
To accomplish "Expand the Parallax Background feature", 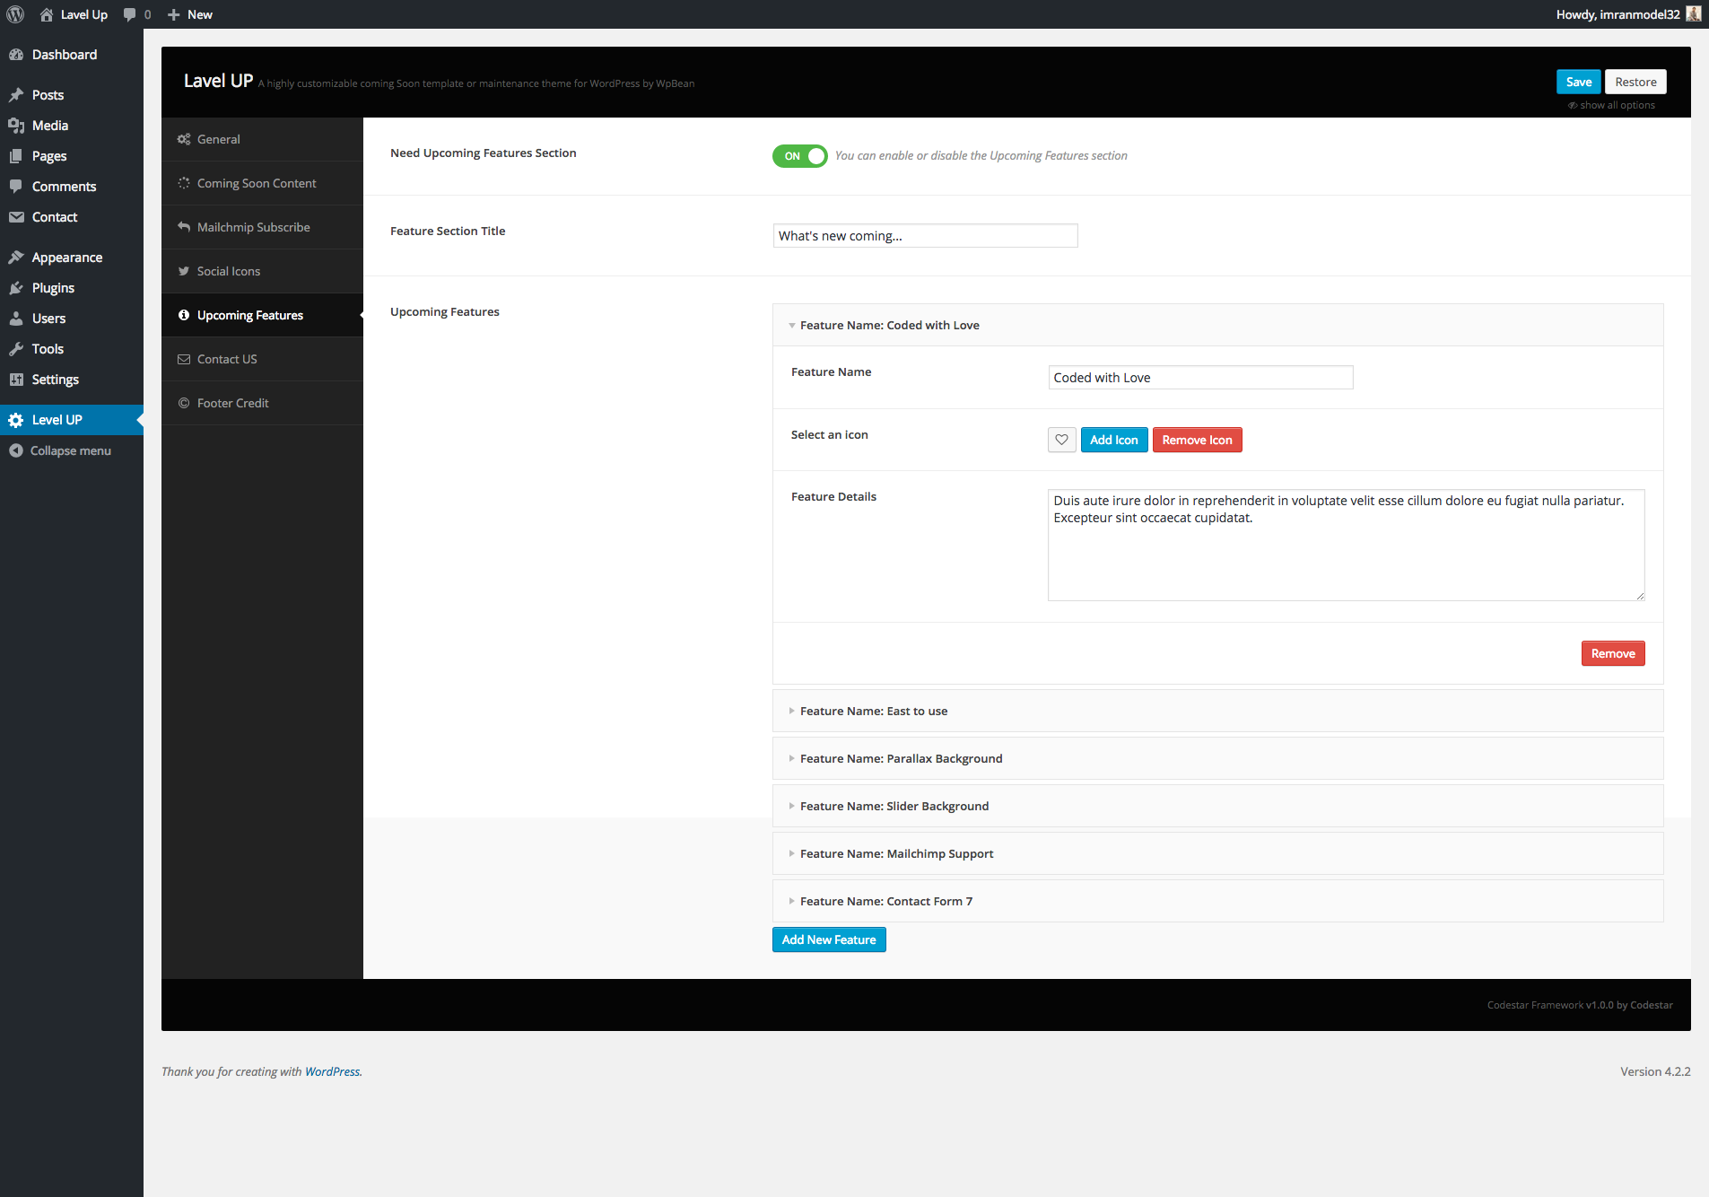I will click(x=1217, y=758).
